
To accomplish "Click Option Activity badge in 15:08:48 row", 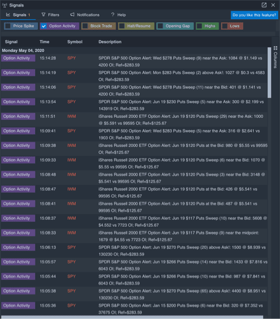I will click(x=18, y=174).
